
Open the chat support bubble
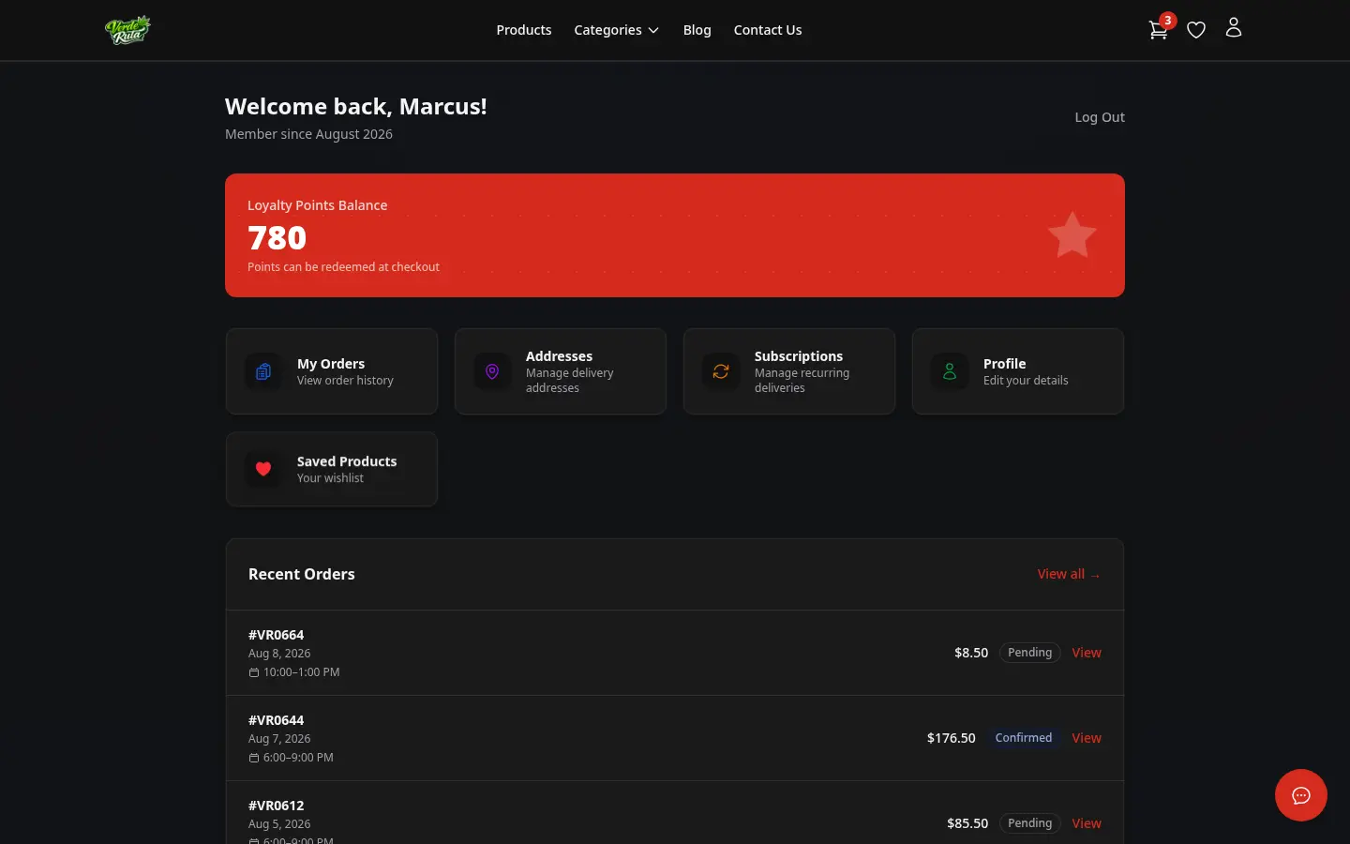(1301, 795)
